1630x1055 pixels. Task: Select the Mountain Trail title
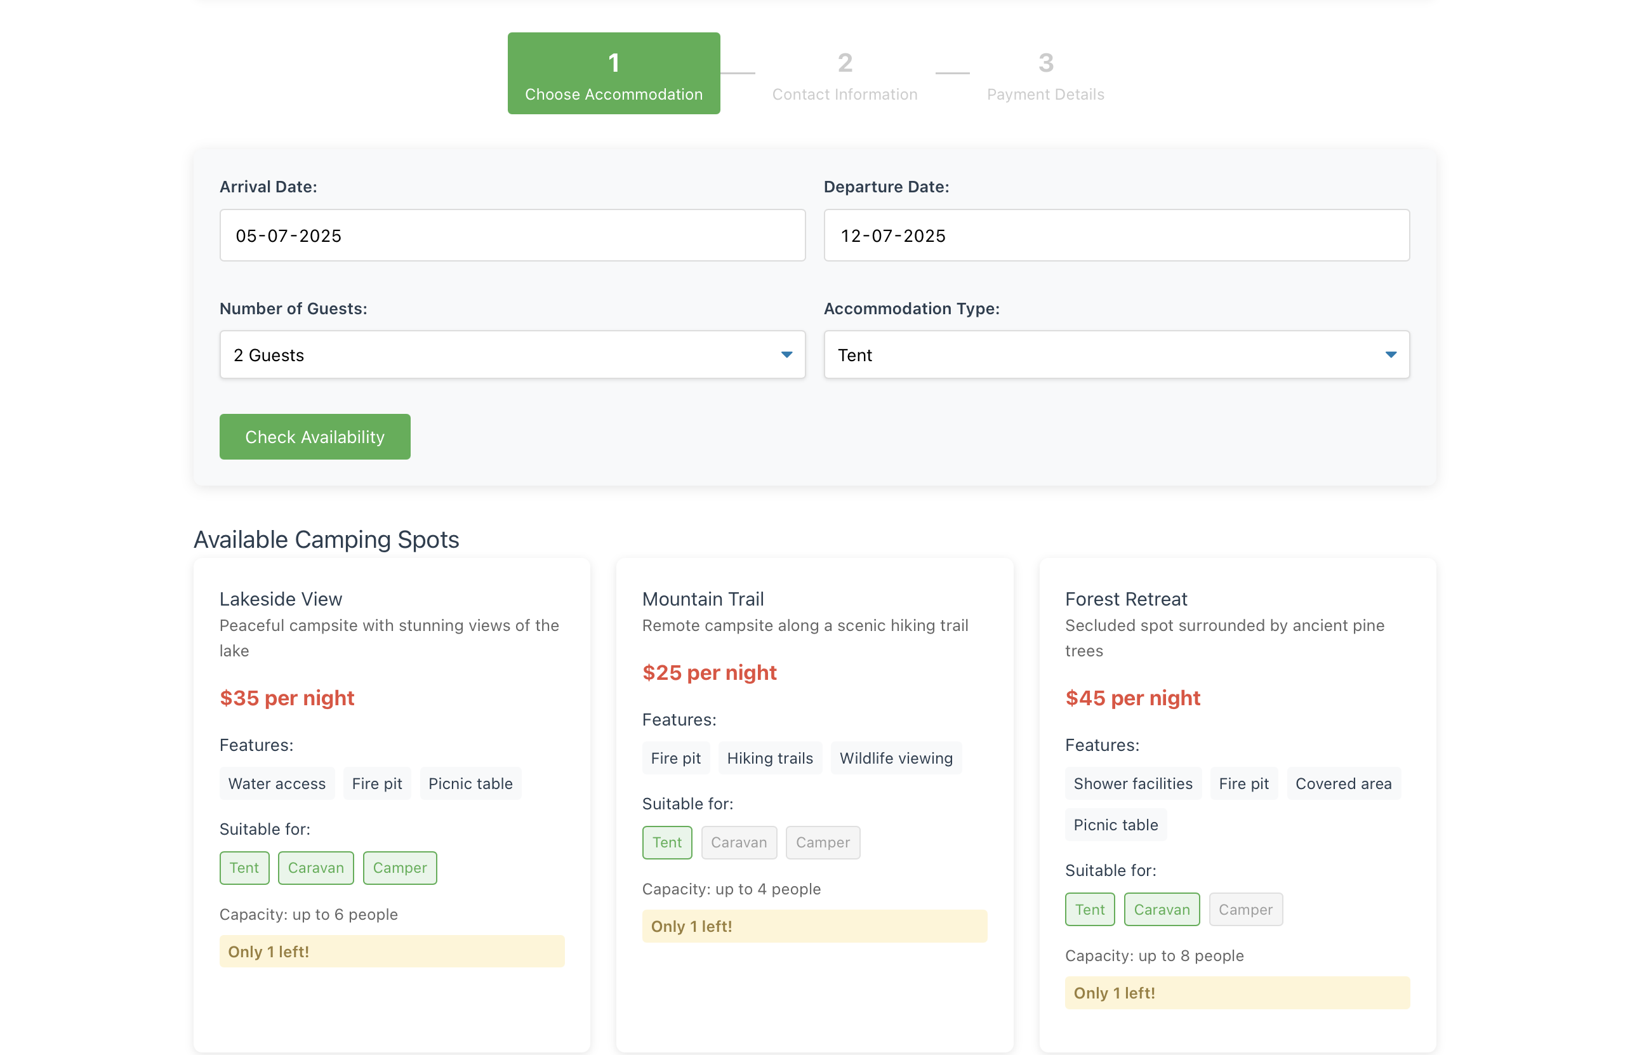coord(703,599)
